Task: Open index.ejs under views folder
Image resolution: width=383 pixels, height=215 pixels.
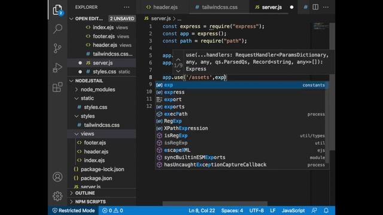Action: coord(95,161)
